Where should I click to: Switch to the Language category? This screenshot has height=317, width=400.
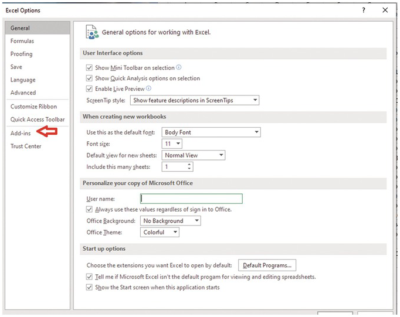[x=38, y=80]
